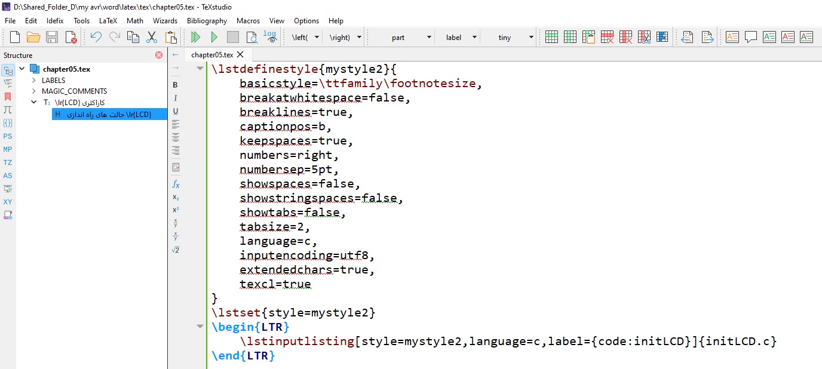Close the chapter05.tex tab
The image size is (822, 369).
point(241,54)
